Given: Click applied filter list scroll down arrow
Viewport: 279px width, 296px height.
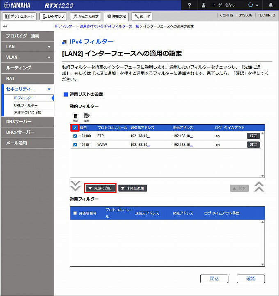Looking at the screenshot, I should click(x=263, y=265).
